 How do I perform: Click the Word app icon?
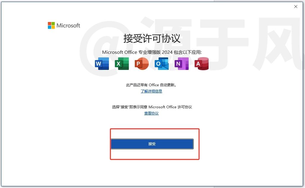(102, 64)
